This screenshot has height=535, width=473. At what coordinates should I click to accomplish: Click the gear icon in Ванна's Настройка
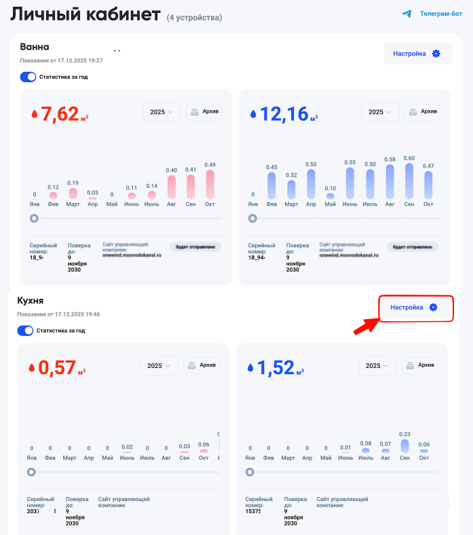point(436,54)
